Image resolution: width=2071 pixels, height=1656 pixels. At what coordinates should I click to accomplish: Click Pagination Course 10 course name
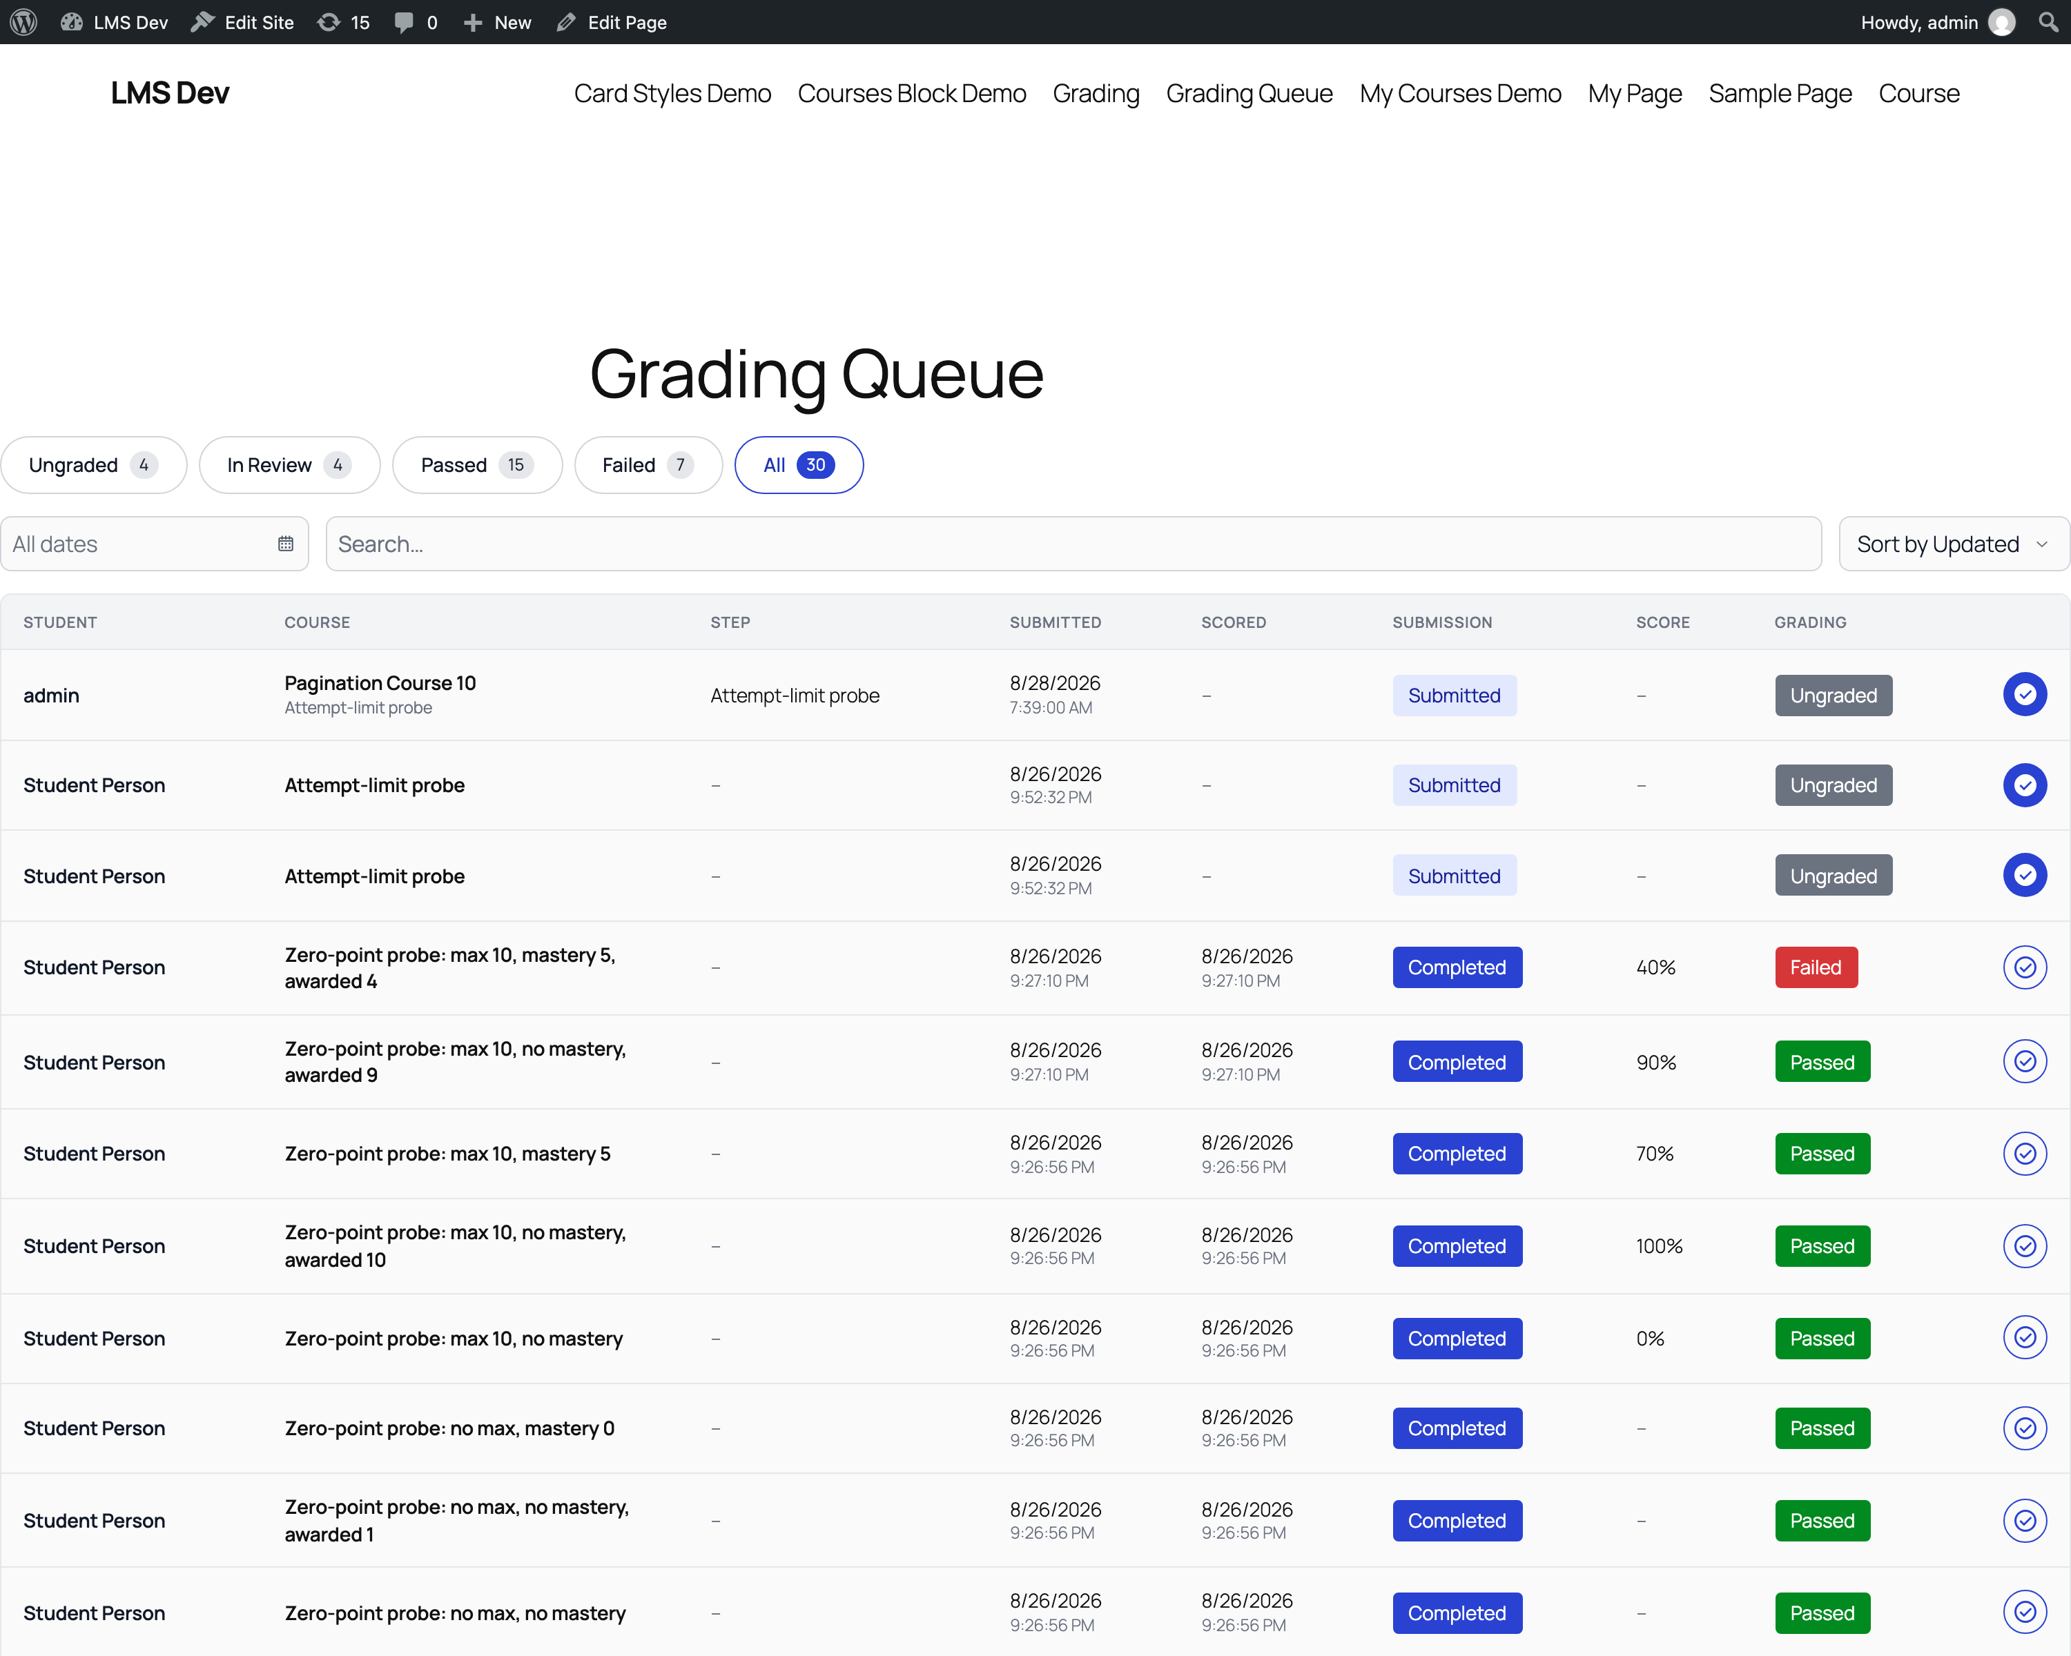click(x=380, y=682)
